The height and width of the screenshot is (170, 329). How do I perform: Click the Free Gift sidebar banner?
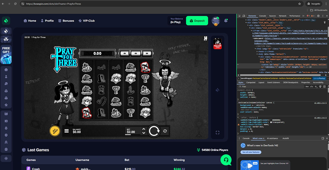click(x=6, y=54)
